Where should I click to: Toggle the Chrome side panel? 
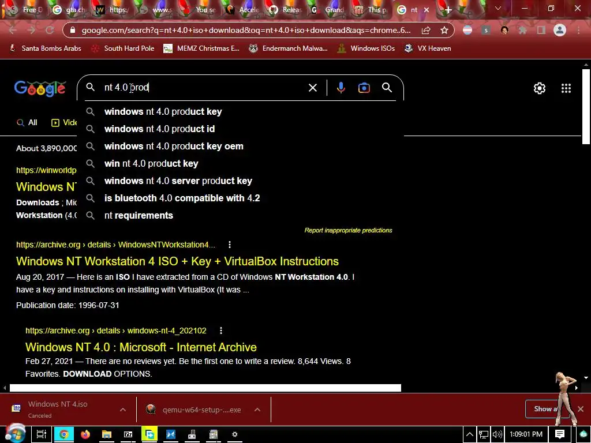(x=541, y=30)
